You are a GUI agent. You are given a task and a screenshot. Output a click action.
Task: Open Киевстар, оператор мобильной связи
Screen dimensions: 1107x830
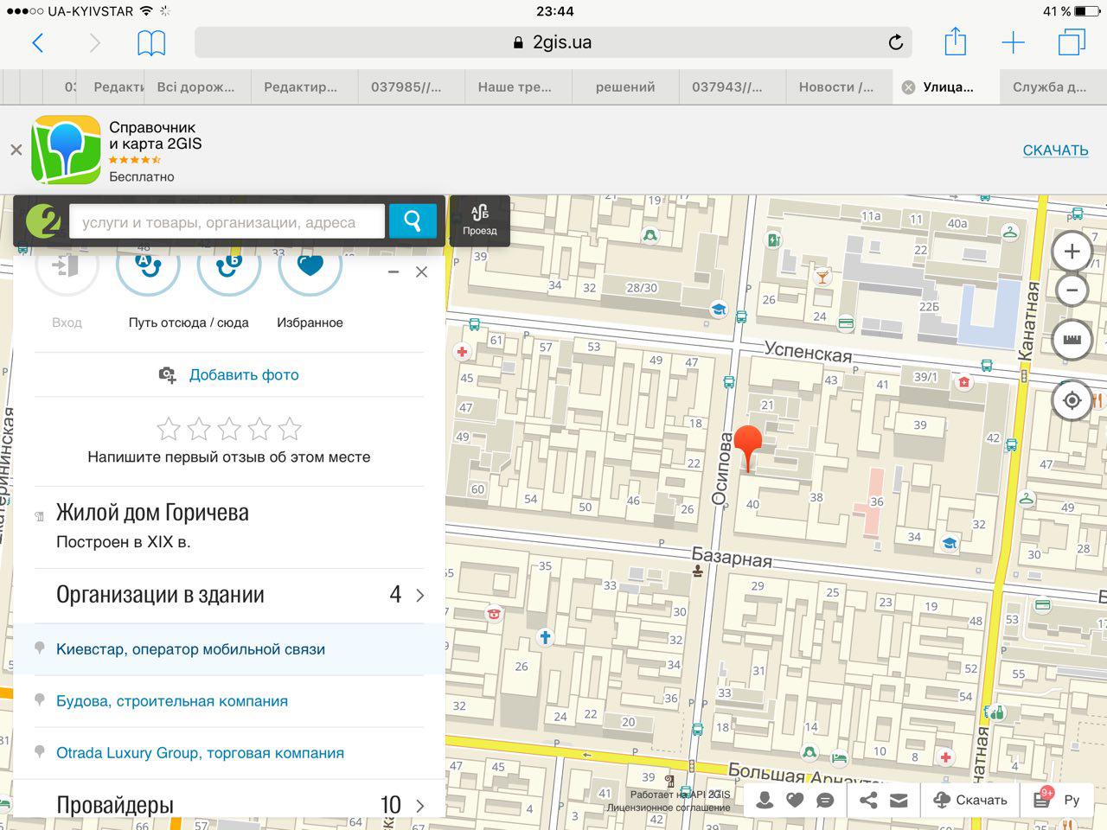[190, 649]
